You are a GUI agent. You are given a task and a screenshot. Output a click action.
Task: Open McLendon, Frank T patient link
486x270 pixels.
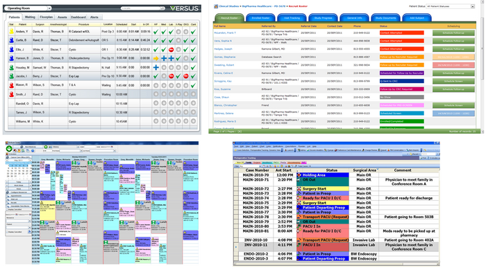(x=225, y=33)
